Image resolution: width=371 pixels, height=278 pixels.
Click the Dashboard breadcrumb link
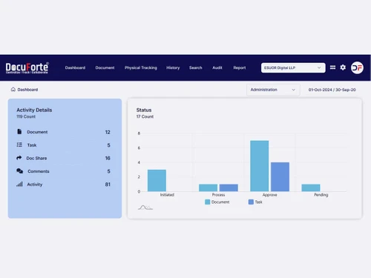point(27,90)
